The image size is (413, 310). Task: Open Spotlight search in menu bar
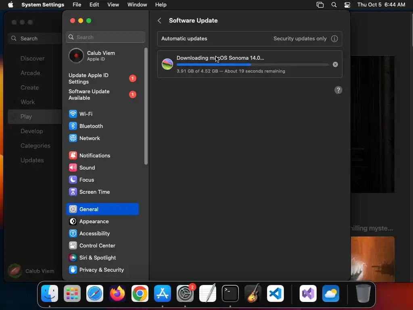(x=334, y=5)
